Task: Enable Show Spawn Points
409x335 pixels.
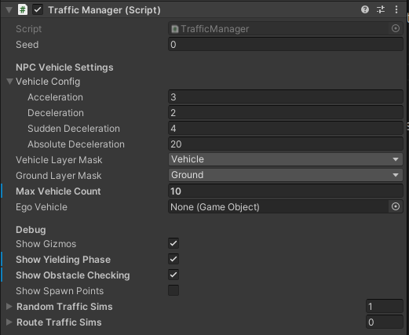Action: pos(173,290)
